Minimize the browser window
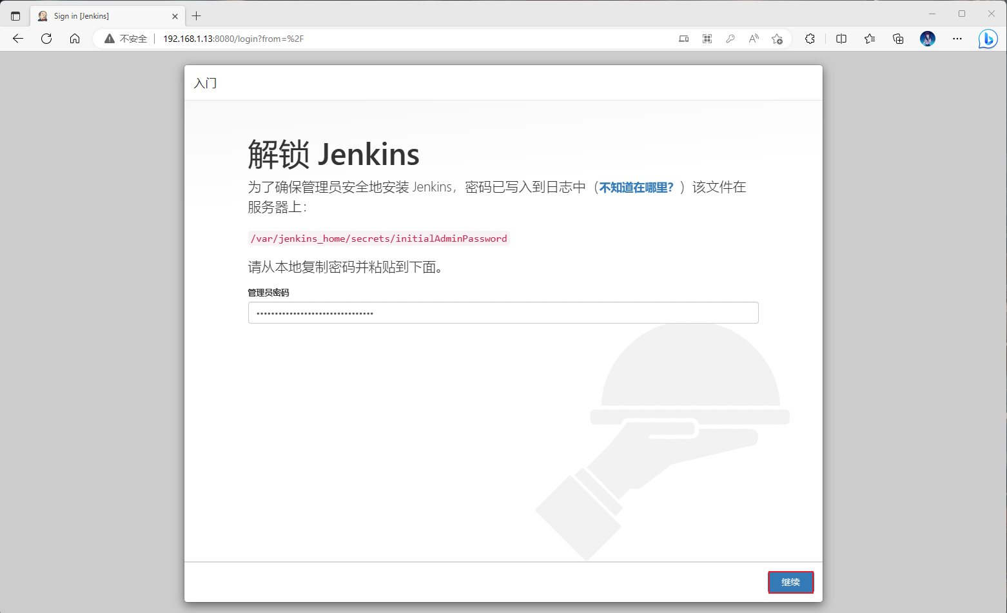The width and height of the screenshot is (1007, 613). pos(932,14)
